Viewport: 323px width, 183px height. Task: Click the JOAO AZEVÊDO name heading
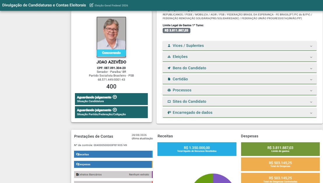[x=111, y=62]
